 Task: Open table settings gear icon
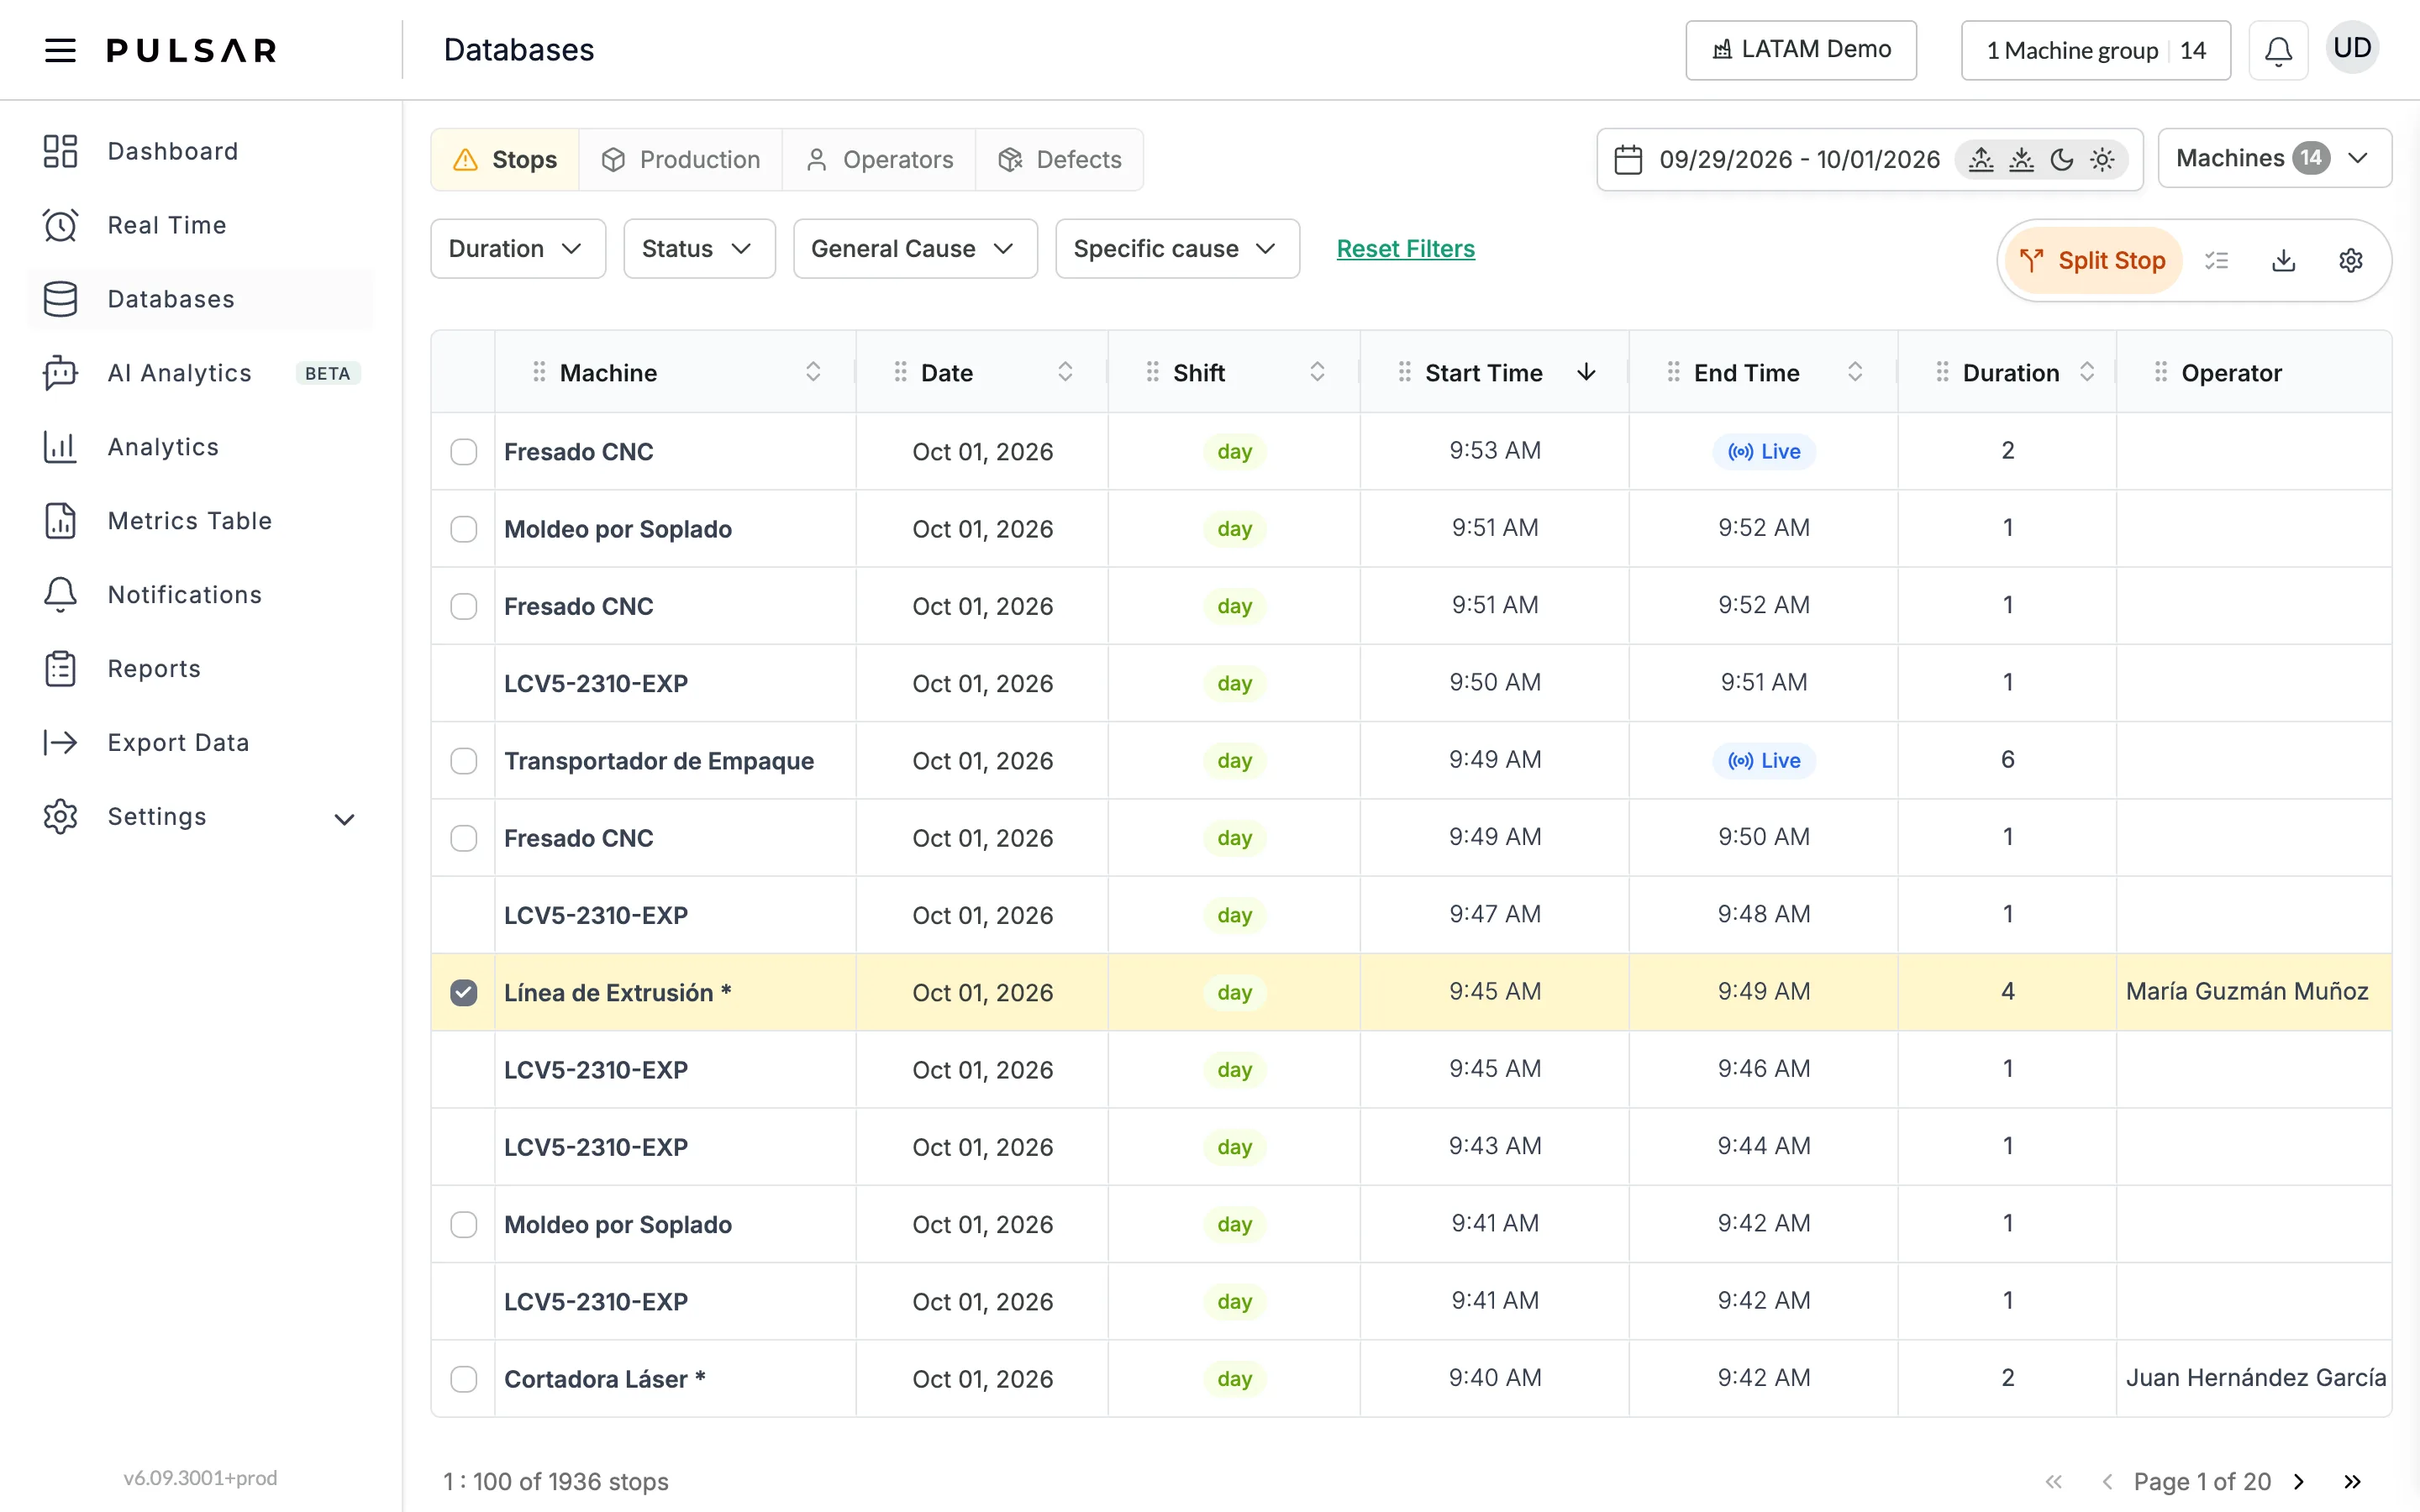[x=2350, y=261]
